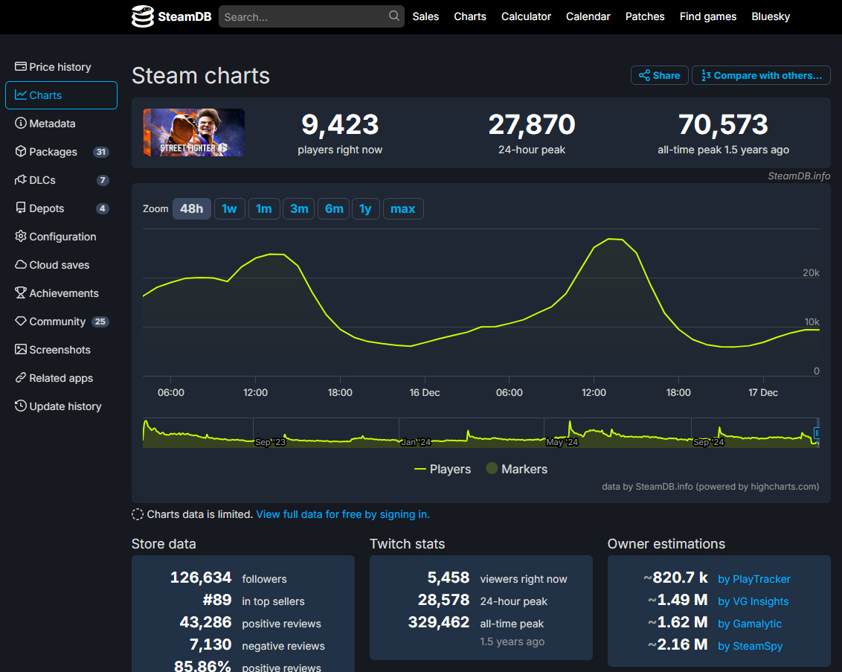Click the Depots drive icon
842x672 pixels.
20,208
